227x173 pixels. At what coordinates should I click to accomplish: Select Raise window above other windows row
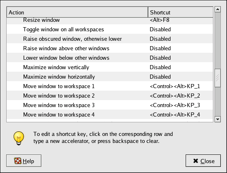(x=110, y=48)
